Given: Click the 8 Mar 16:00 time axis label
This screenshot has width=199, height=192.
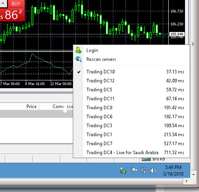Looking at the screenshot, I should 35,84.
